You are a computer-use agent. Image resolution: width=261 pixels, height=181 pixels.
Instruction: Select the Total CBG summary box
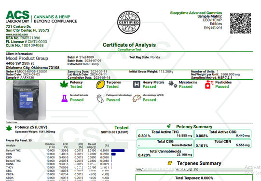pyautogui.click(x=165, y=144)
